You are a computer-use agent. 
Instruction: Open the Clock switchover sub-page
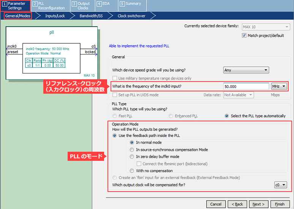tap(132, 16)
